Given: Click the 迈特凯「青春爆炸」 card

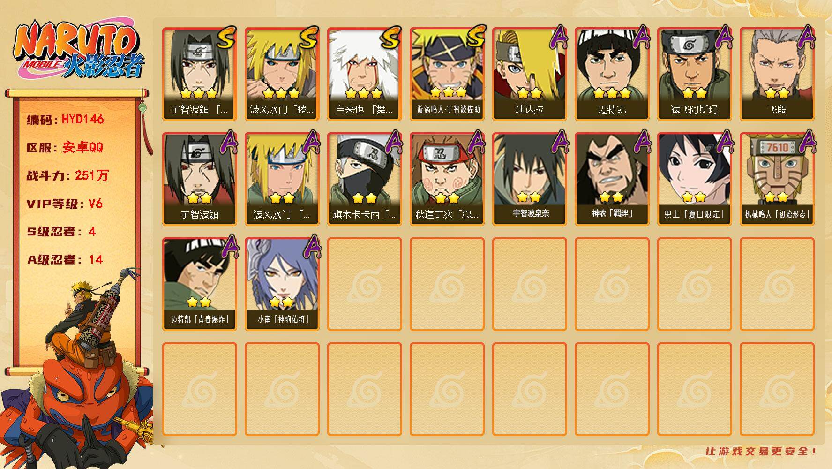Looking at the screenshot, I should click(x=200, y=284).
